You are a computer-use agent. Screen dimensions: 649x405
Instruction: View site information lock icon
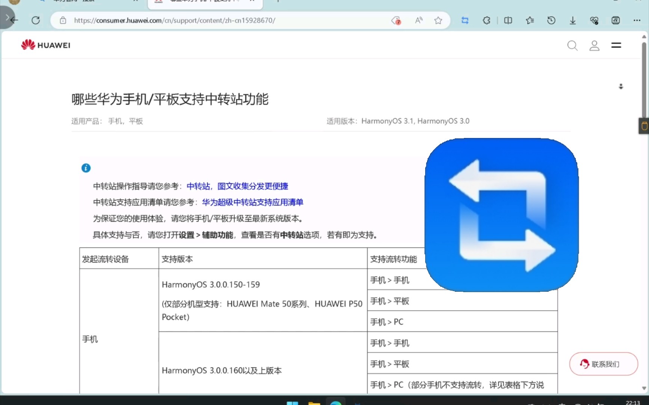pyautogui.click(x=63, y=20)
